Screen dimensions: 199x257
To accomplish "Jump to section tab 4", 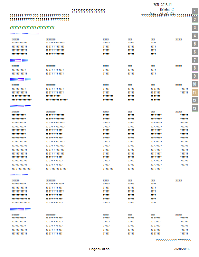I will tap(194, 36).
